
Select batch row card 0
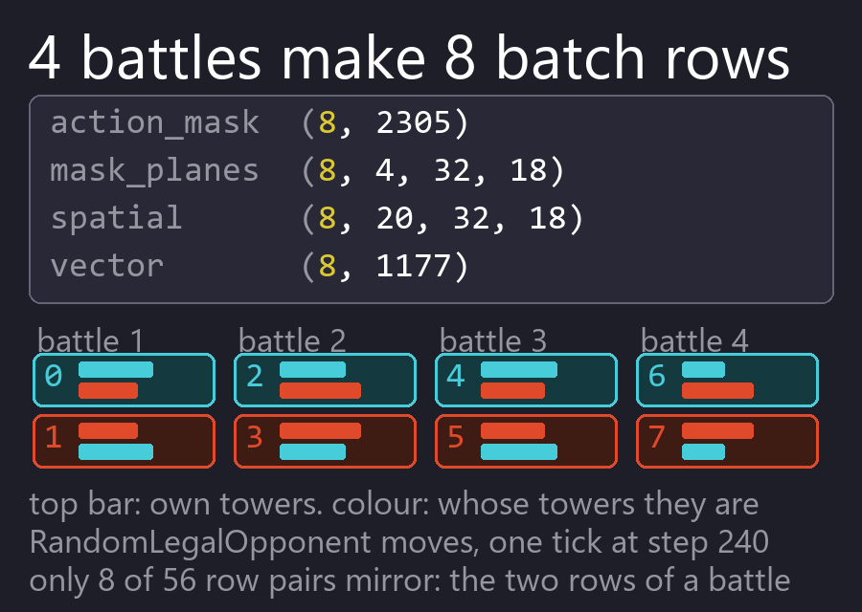click(124, 380)
